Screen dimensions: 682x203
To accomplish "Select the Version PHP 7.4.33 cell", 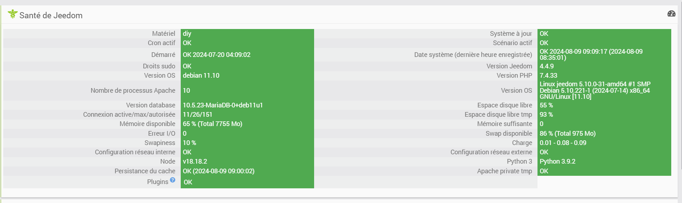I will 604,76.
